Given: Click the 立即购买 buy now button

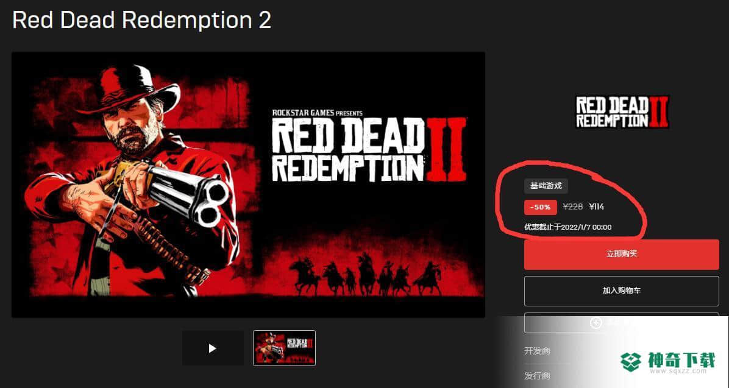Looking at the screenshot, I should click(622, 254).
